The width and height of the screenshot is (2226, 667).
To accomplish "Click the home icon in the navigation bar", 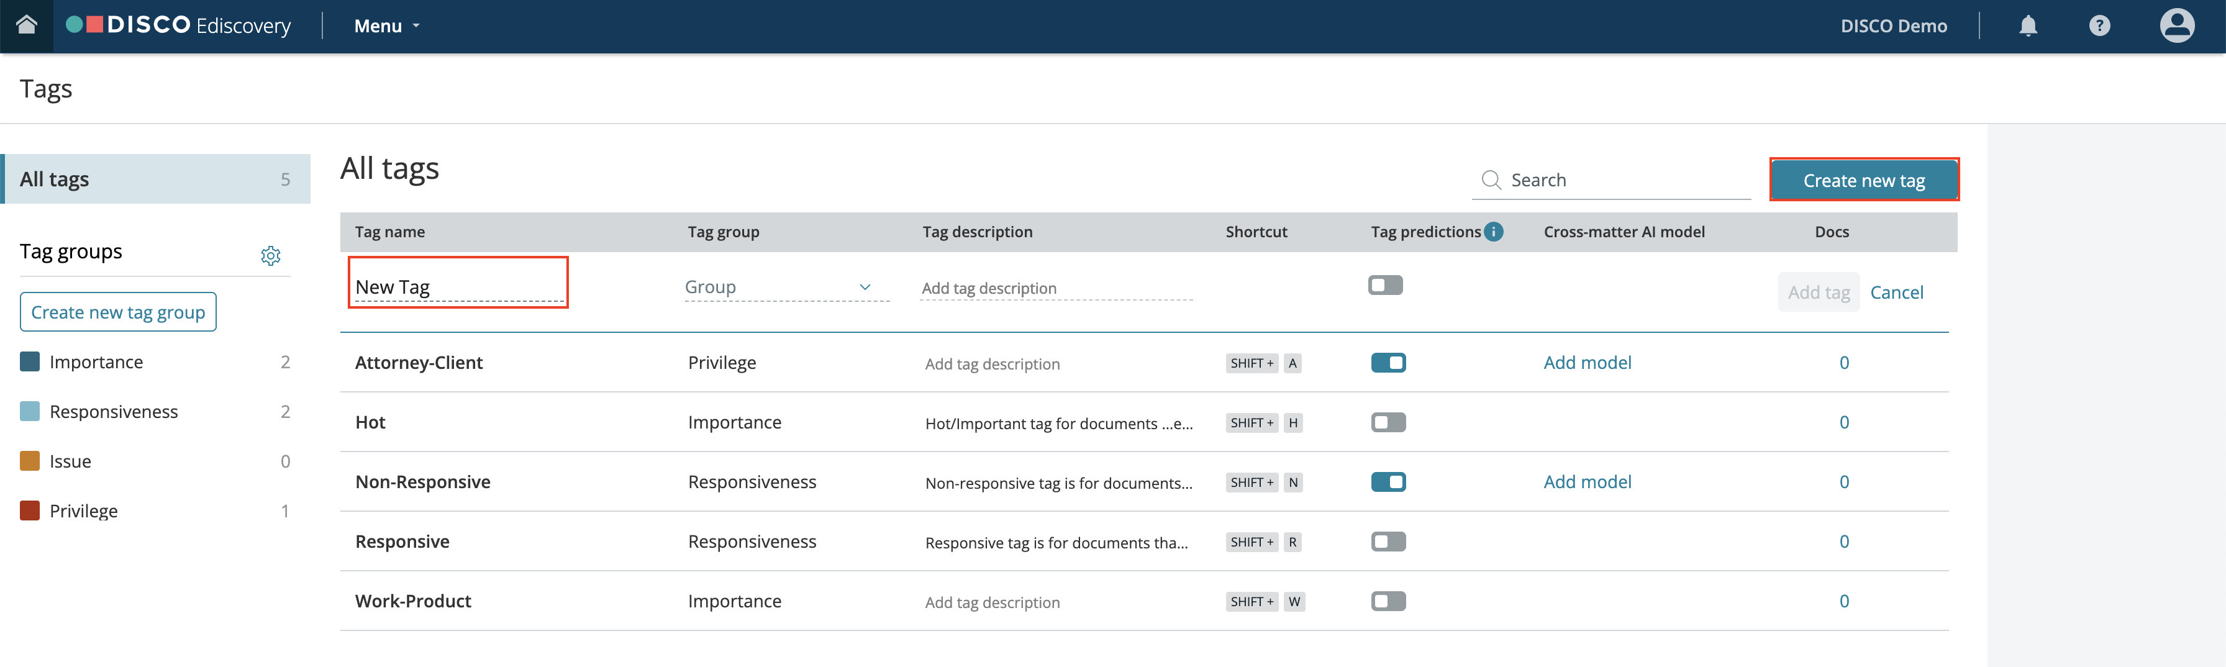I will click(27, 26).
